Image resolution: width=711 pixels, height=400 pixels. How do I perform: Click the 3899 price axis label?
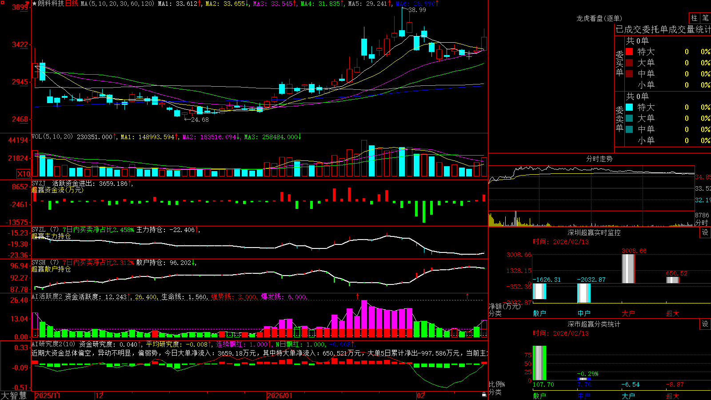click(x=20, y=7)
